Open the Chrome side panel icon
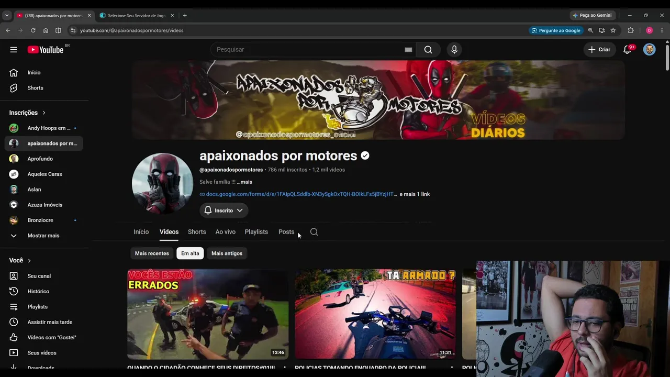This screenshot has width=670, height=377. (x=58, y=30)
